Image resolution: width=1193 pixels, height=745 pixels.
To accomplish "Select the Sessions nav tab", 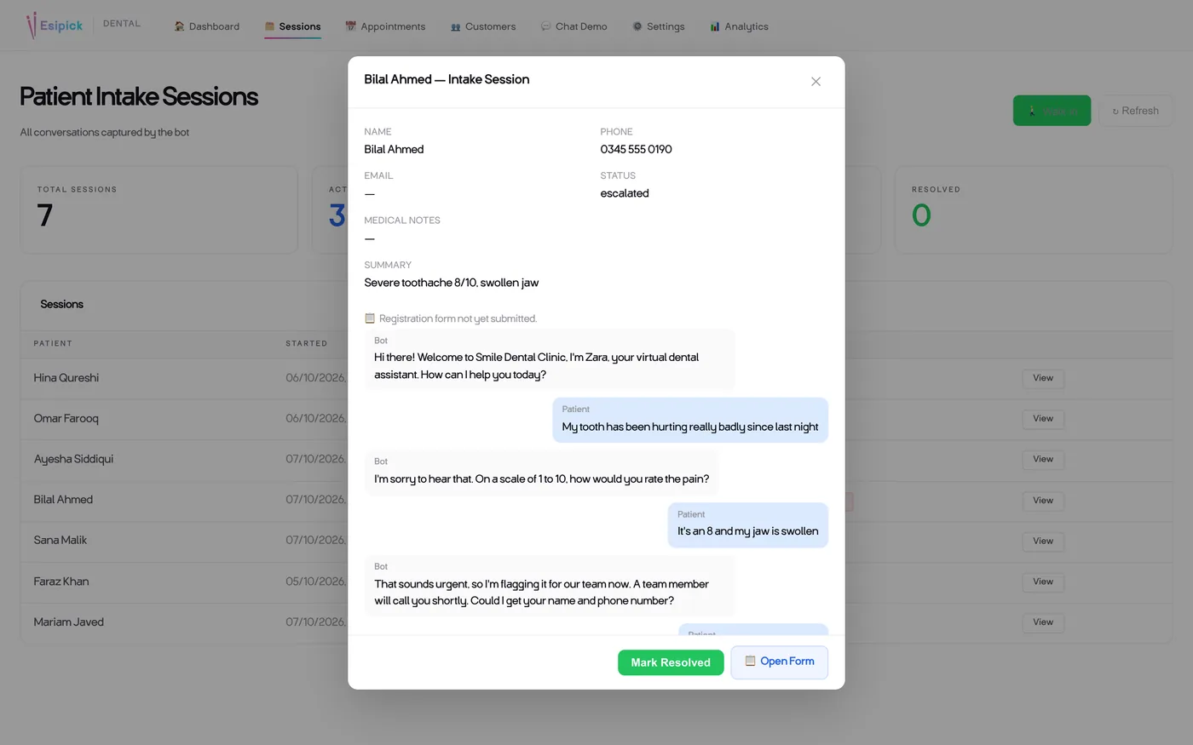I will [x=292, y=26].
